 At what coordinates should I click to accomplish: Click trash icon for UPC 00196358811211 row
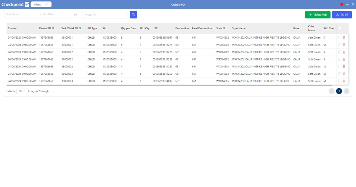[344, 45]
